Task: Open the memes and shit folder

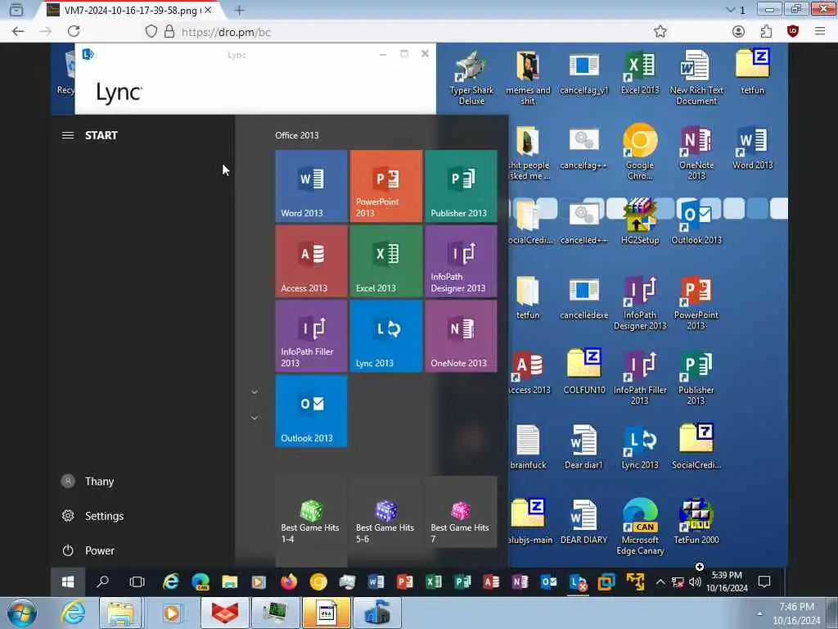Action: pyautogui.click(x=528, y=78)
